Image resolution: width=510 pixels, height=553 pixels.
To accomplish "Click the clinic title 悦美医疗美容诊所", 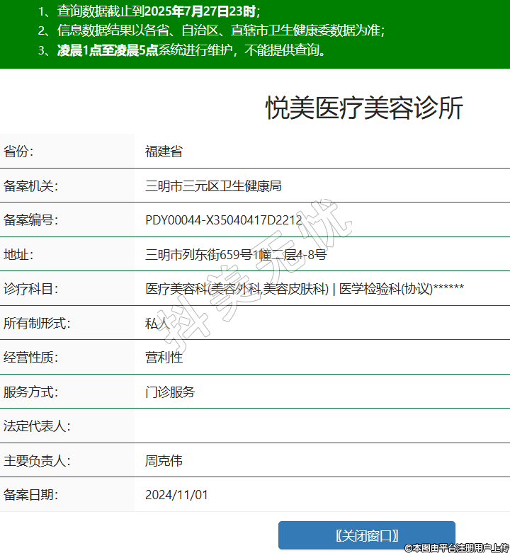I will click(365, 108).
